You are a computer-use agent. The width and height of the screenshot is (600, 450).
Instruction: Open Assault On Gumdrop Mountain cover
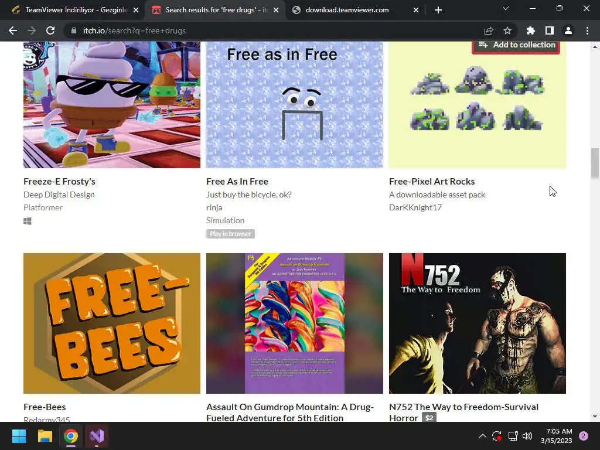[295, 323]
